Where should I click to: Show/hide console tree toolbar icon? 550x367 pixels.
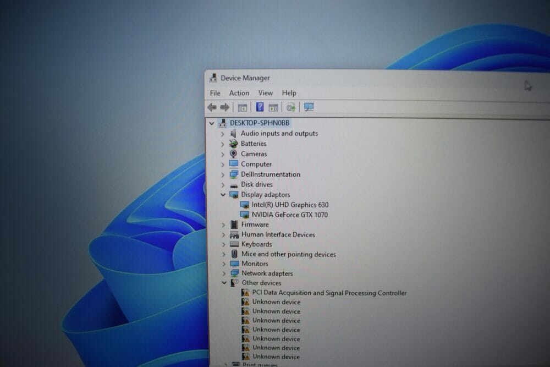point(243,107)
